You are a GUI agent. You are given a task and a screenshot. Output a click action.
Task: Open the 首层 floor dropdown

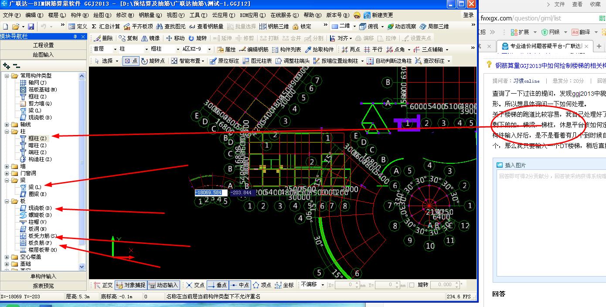tap(116, 50)
